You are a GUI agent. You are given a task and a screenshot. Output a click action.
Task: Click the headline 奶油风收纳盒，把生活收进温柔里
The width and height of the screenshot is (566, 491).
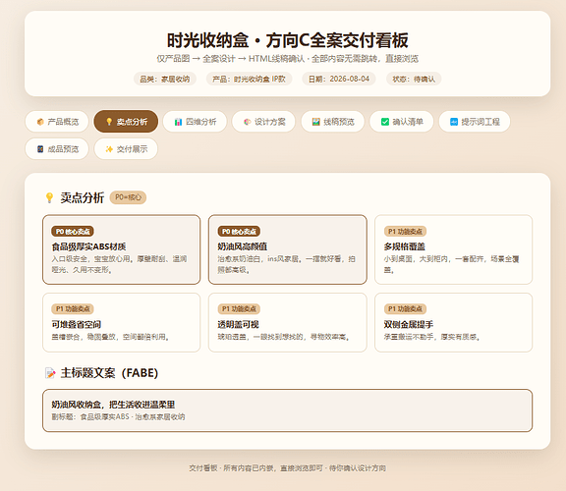[x=113, y=405]
